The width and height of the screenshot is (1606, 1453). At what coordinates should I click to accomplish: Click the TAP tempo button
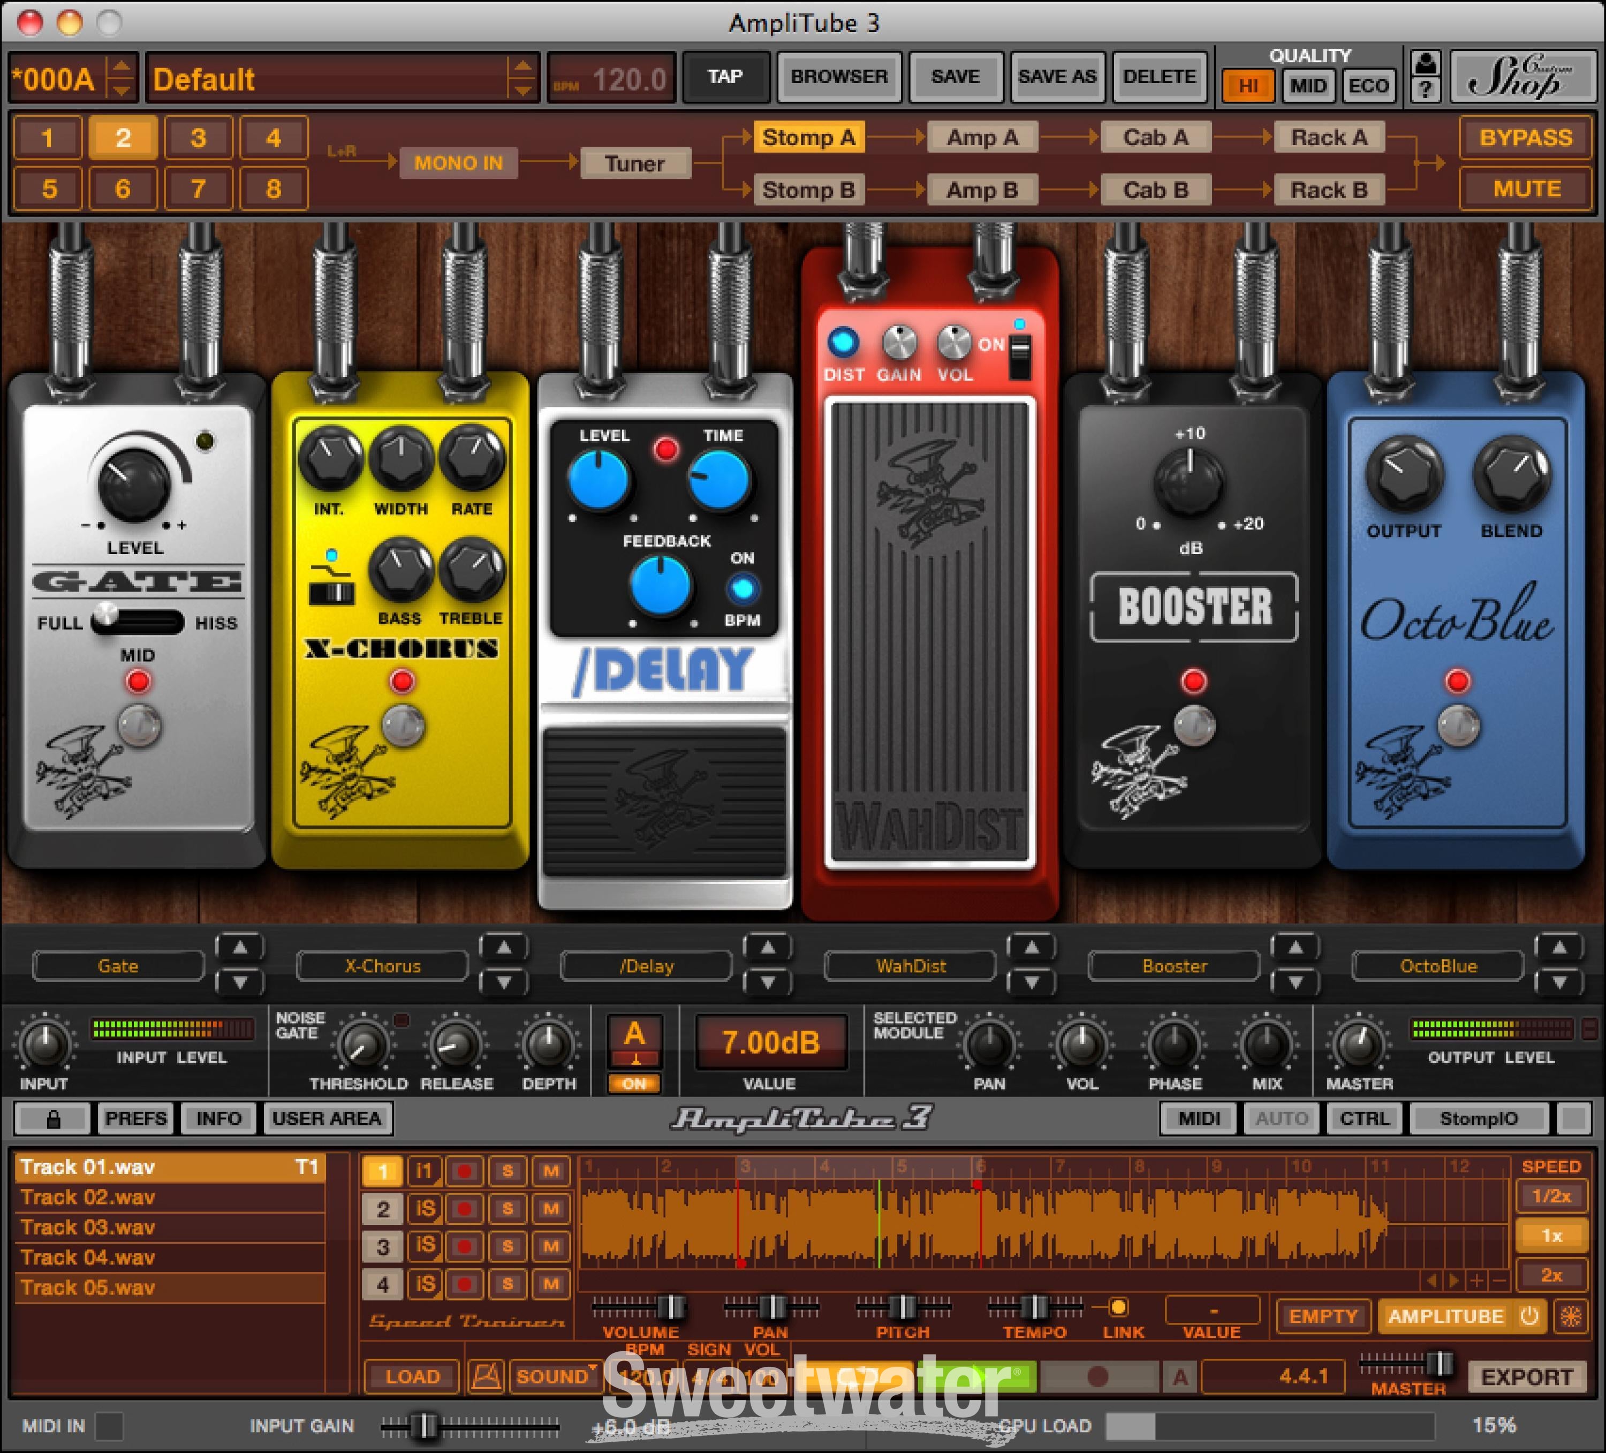(x=725, y=77)
